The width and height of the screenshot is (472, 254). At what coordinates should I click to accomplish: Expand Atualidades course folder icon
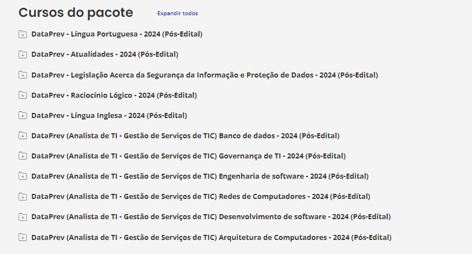[x=22, y=55]
